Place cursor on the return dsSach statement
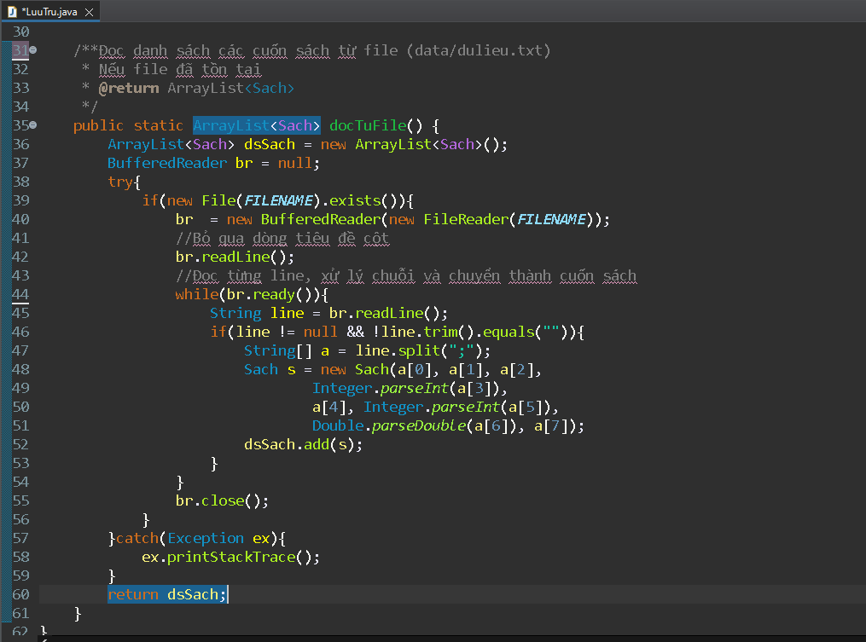The height and width of the screenshot is (642, 866). tap(167, 594)
